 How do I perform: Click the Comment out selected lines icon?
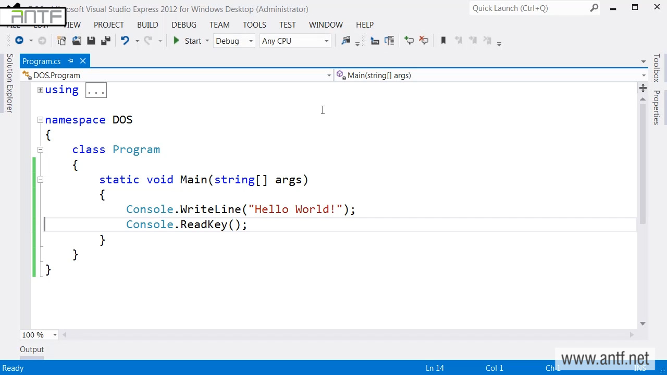(x=409, y=41)
